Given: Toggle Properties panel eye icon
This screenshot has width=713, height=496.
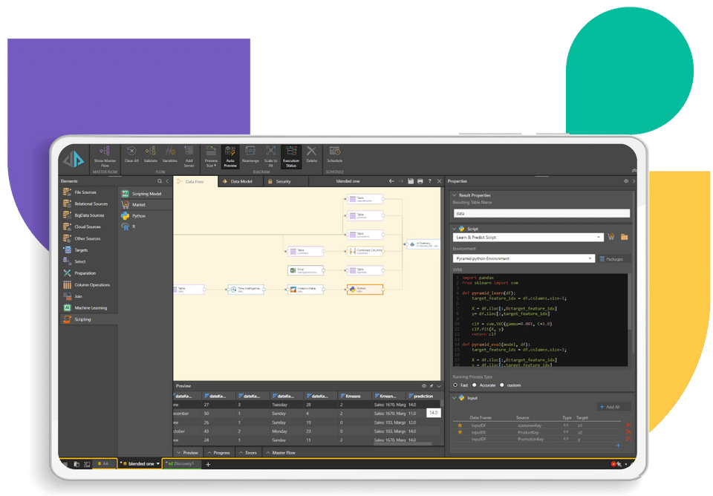Looking at the screenshot, I should coord(626,181).
